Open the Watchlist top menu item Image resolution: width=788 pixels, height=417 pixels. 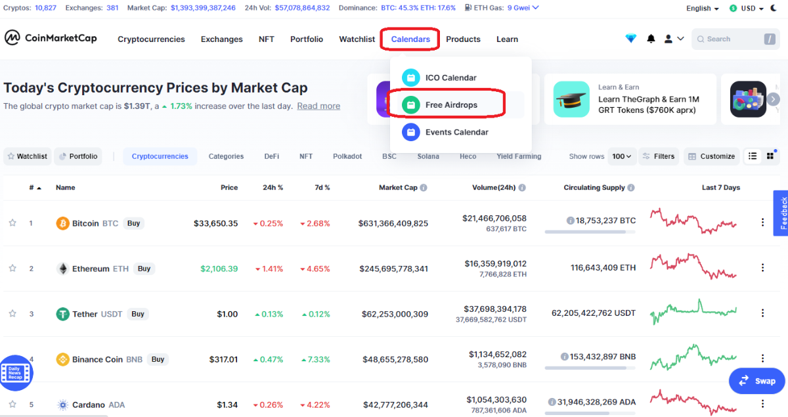[357, 39]
